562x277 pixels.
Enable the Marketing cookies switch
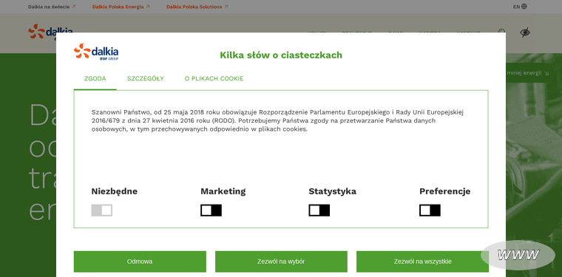pyautogui.click(x=211, y=211)
